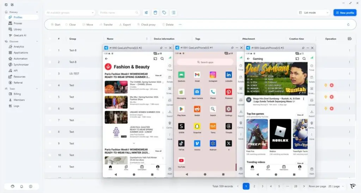
Task: Open the Snapchat app icon
Action: pos(197,126)
